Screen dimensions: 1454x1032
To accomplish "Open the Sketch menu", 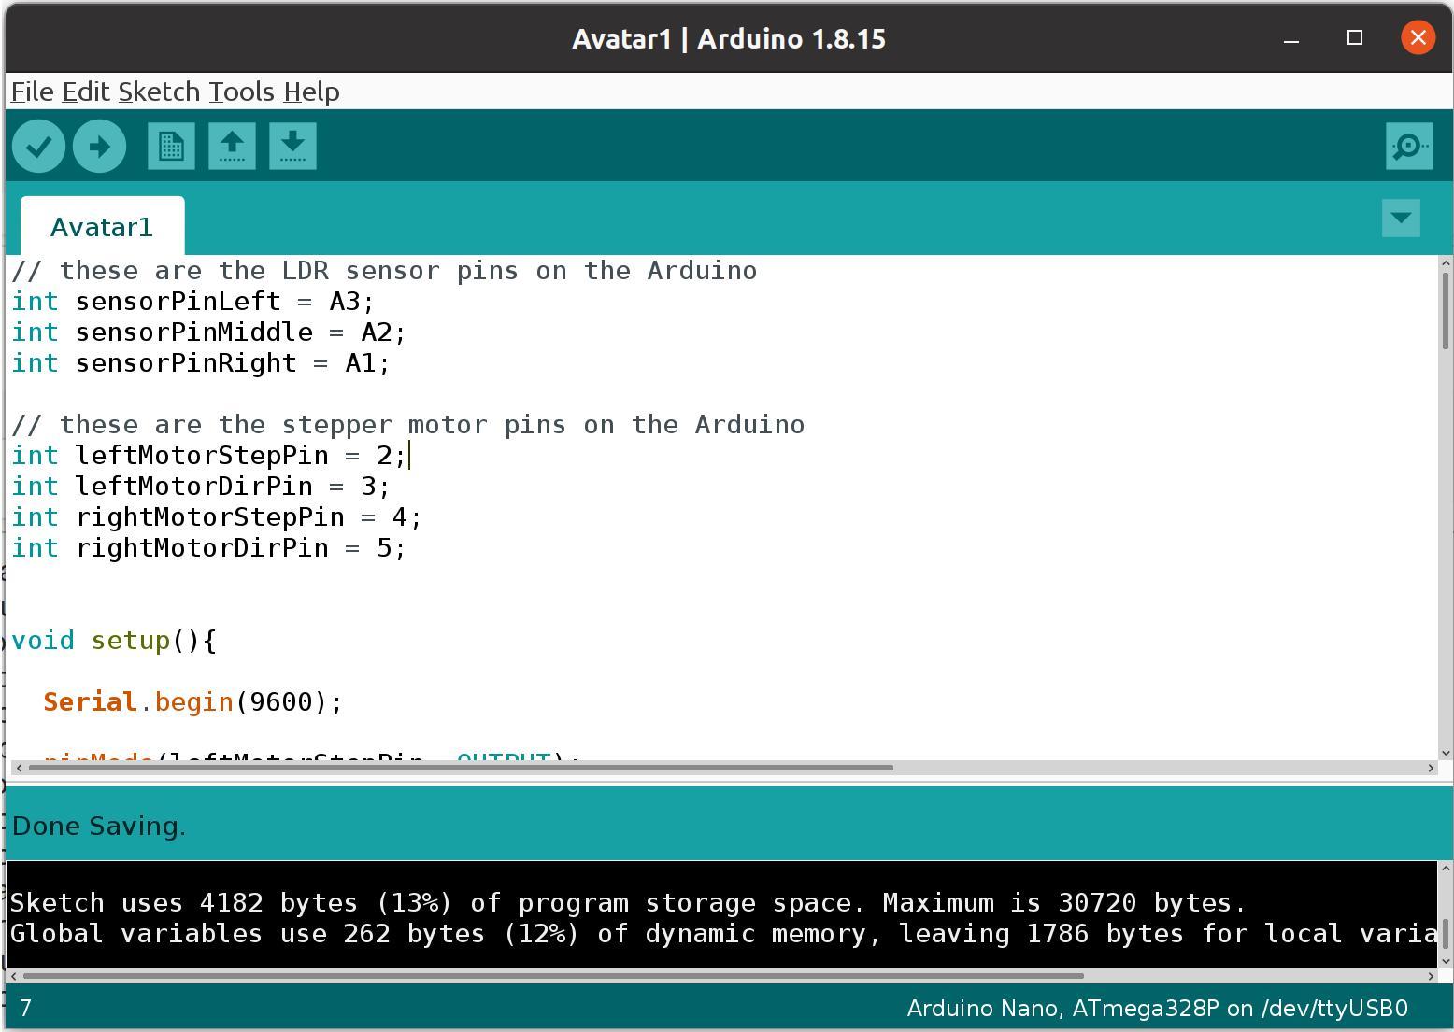I will (x=159, y=92).
